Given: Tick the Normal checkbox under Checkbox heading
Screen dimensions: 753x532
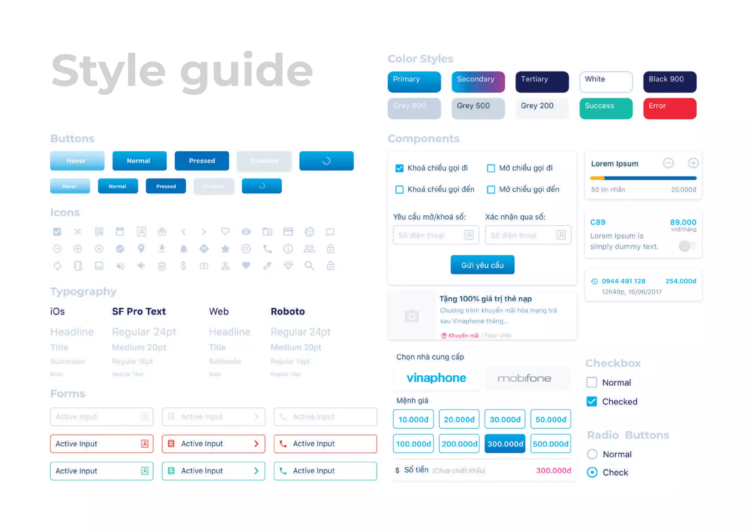Looking at the screenshot, I should [592, 382].
